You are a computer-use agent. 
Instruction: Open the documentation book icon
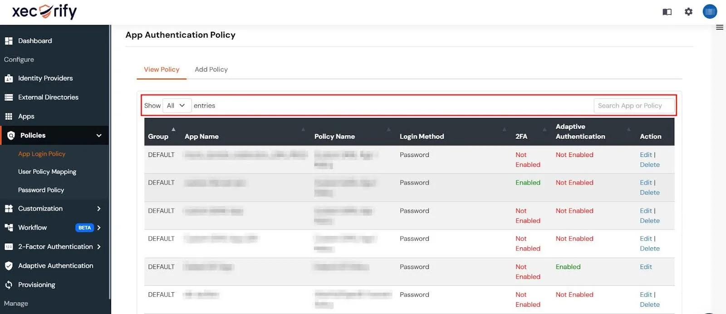click(x=667, y=12)
